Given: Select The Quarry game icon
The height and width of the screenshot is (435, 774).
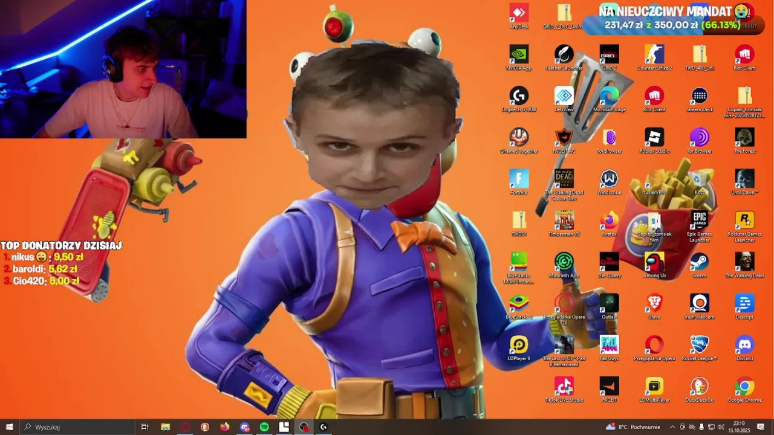Looking at the screenshot, I should click(609, 266).
